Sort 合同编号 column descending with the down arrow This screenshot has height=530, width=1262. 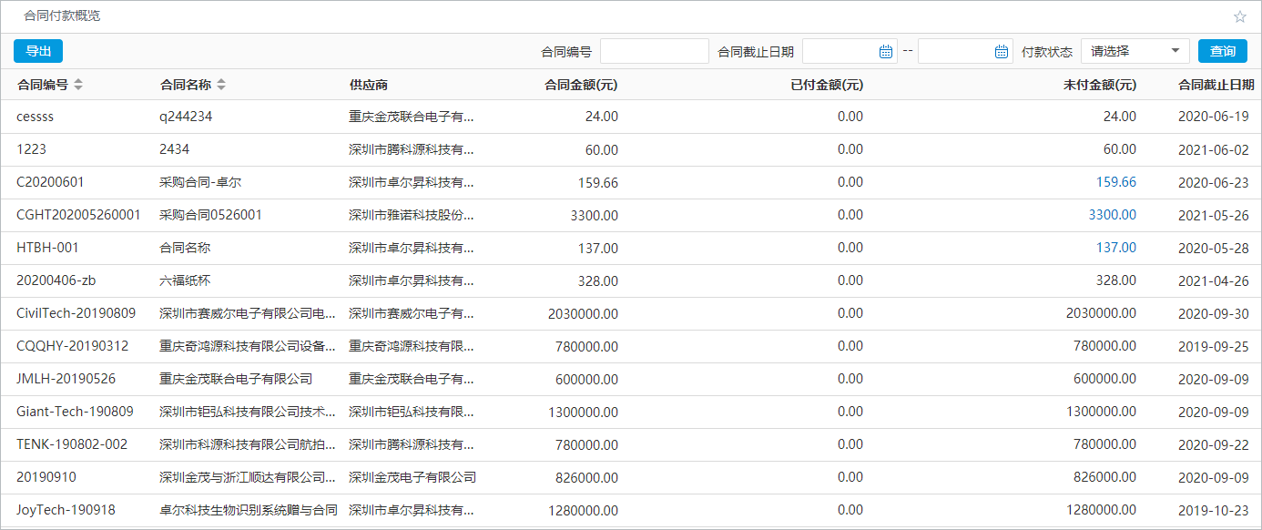pos(78,87)
